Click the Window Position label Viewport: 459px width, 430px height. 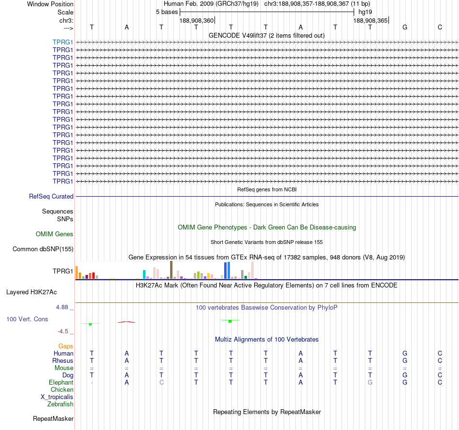(50, 4)
